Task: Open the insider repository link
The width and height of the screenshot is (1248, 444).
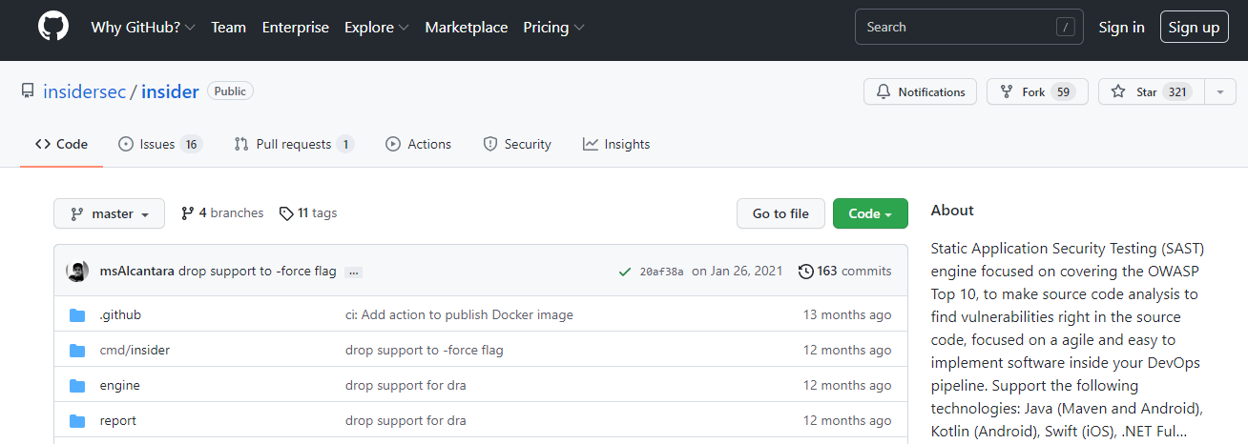Action: coord(170,91)
